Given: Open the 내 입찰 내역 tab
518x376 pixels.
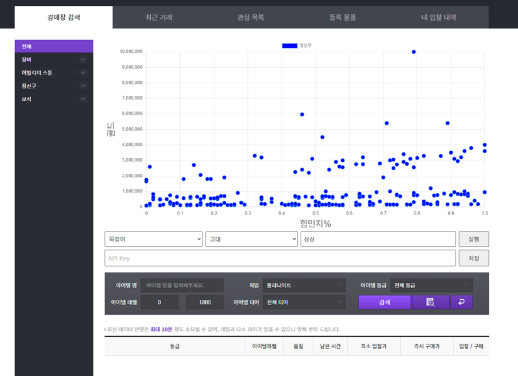Looking at the screenshot, I should point(438,17).
